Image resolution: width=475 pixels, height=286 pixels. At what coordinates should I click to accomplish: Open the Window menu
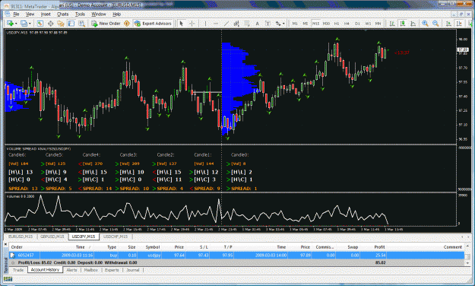point(99,14)
